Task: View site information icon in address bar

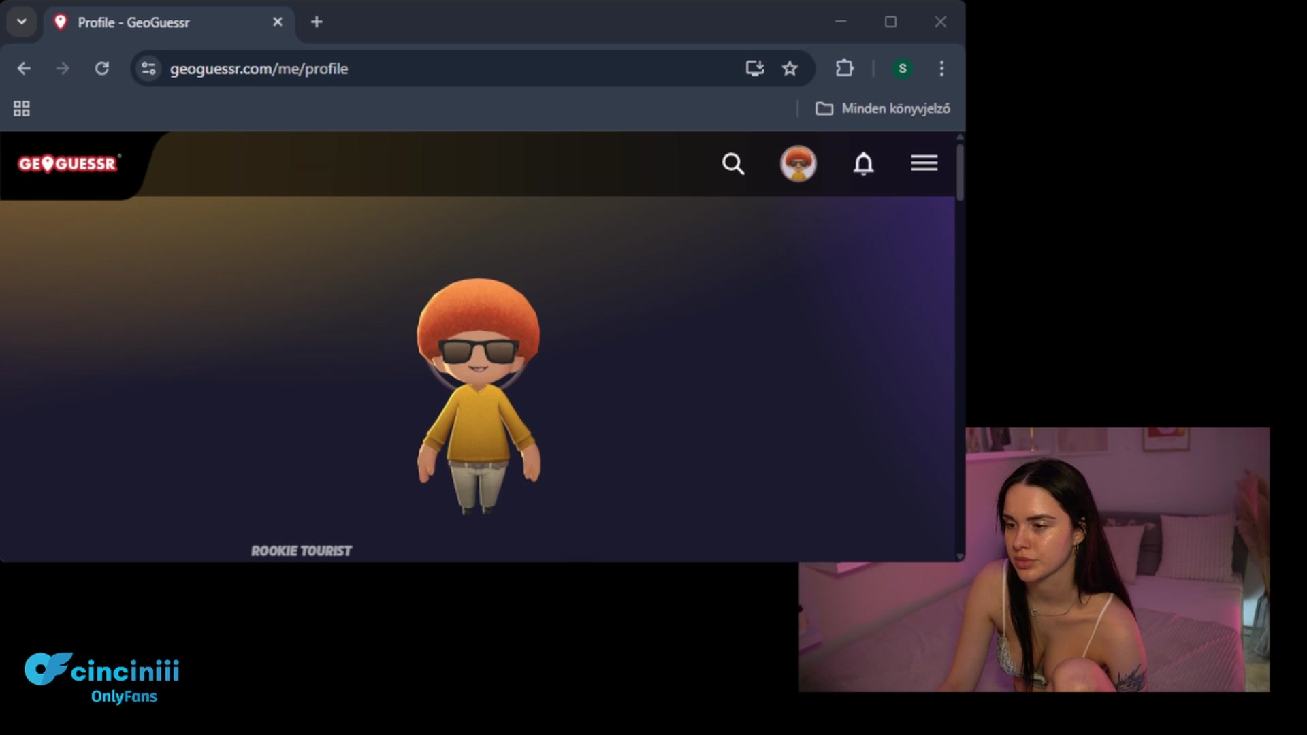Action: click(x=148, y=69)
